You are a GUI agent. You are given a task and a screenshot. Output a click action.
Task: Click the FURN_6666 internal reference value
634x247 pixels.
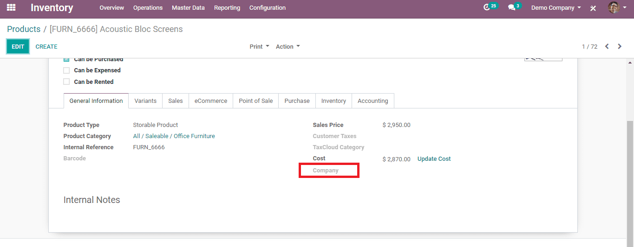coord(149,147)
